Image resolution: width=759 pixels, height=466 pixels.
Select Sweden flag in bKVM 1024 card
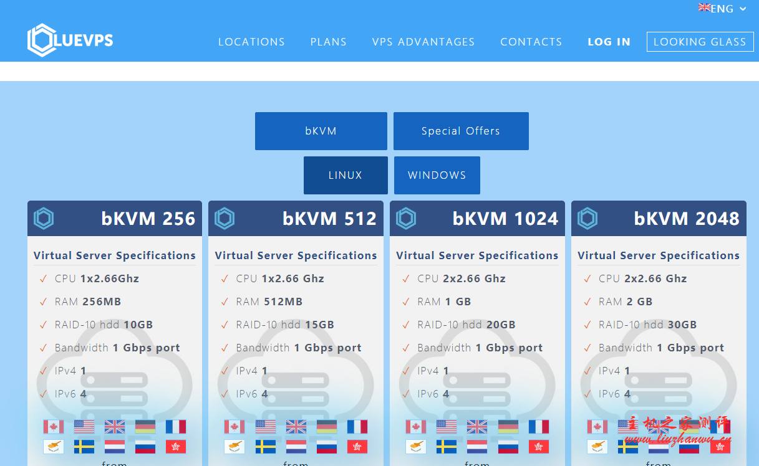point(447,447)
